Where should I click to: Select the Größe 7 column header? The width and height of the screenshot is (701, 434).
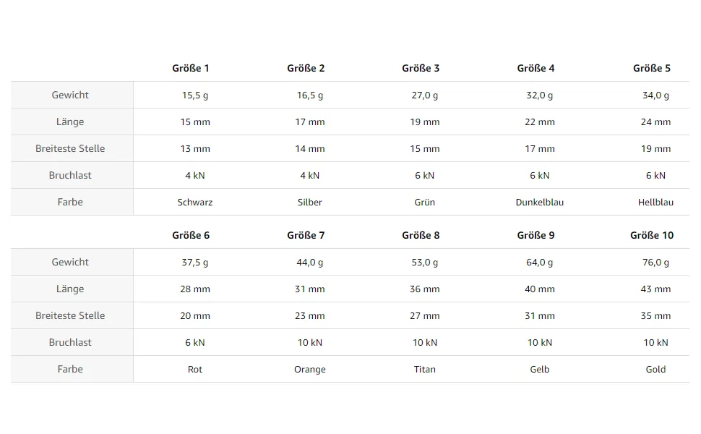[306, 235]
